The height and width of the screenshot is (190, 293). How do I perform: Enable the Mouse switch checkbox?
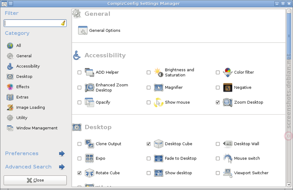218,159
